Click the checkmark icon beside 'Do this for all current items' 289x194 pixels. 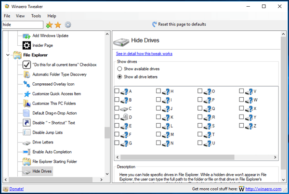(26, 65)
